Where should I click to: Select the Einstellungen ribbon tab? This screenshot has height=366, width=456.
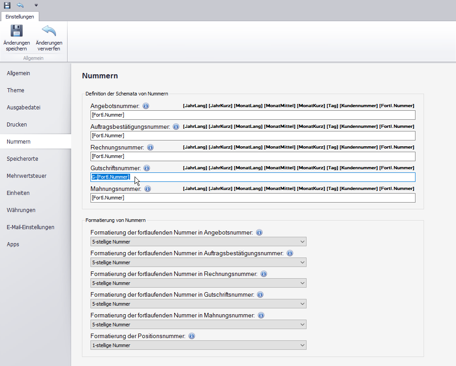[x=20, y=17]
